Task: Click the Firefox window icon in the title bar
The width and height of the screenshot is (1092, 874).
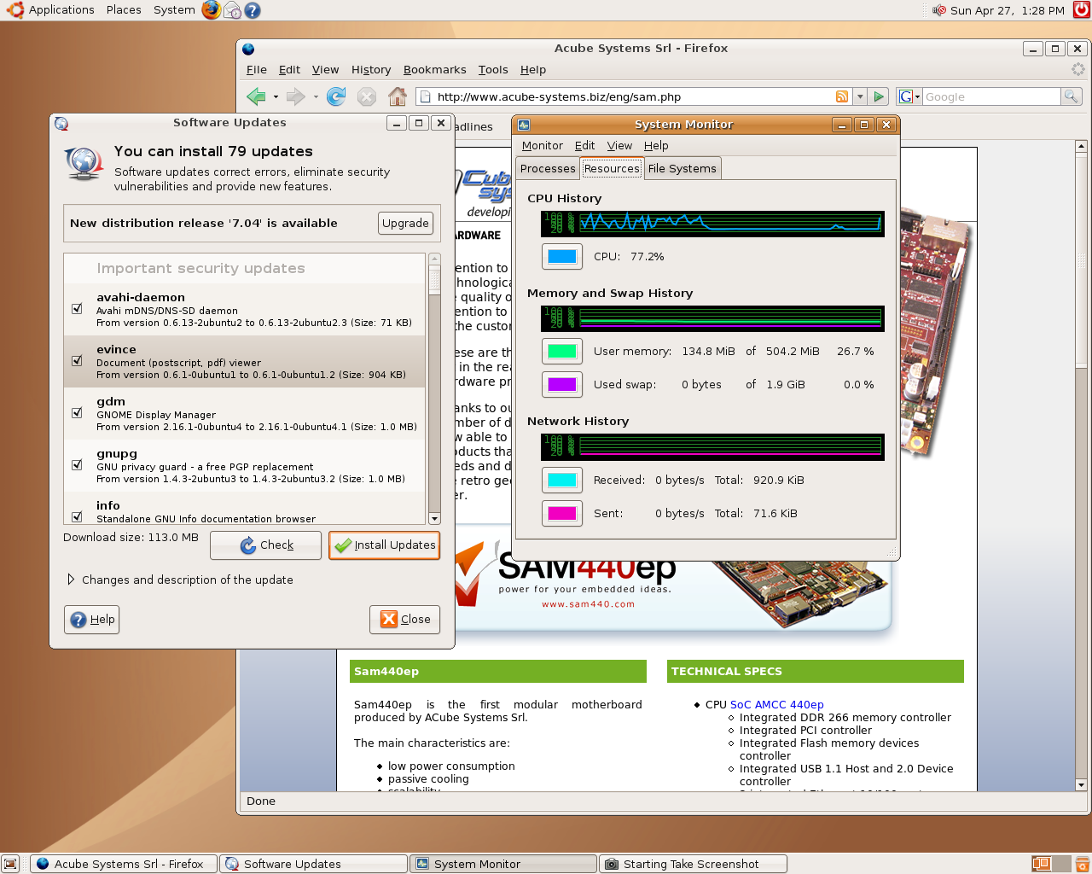Action: 248,49
